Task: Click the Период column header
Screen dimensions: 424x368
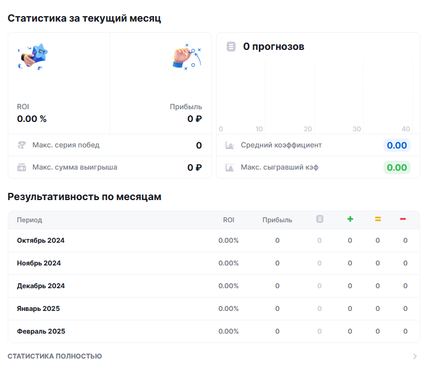Action: click(x=29, y=220)
